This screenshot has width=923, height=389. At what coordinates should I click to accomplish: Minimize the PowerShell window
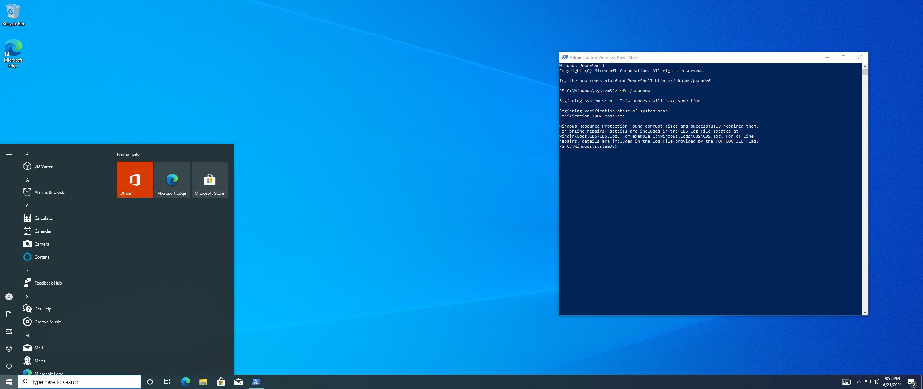point(827,57)
